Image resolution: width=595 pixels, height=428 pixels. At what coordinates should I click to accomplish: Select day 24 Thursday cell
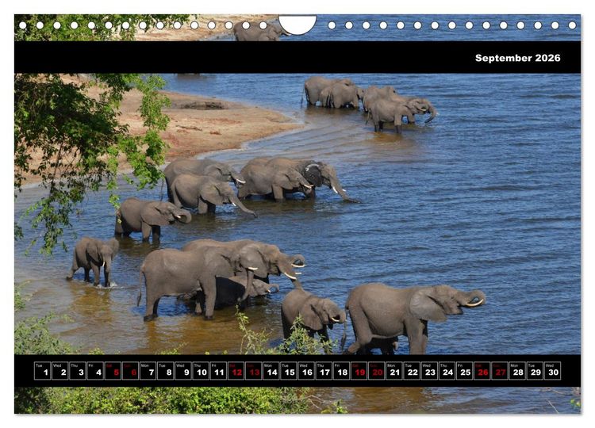tap(447, 371)
